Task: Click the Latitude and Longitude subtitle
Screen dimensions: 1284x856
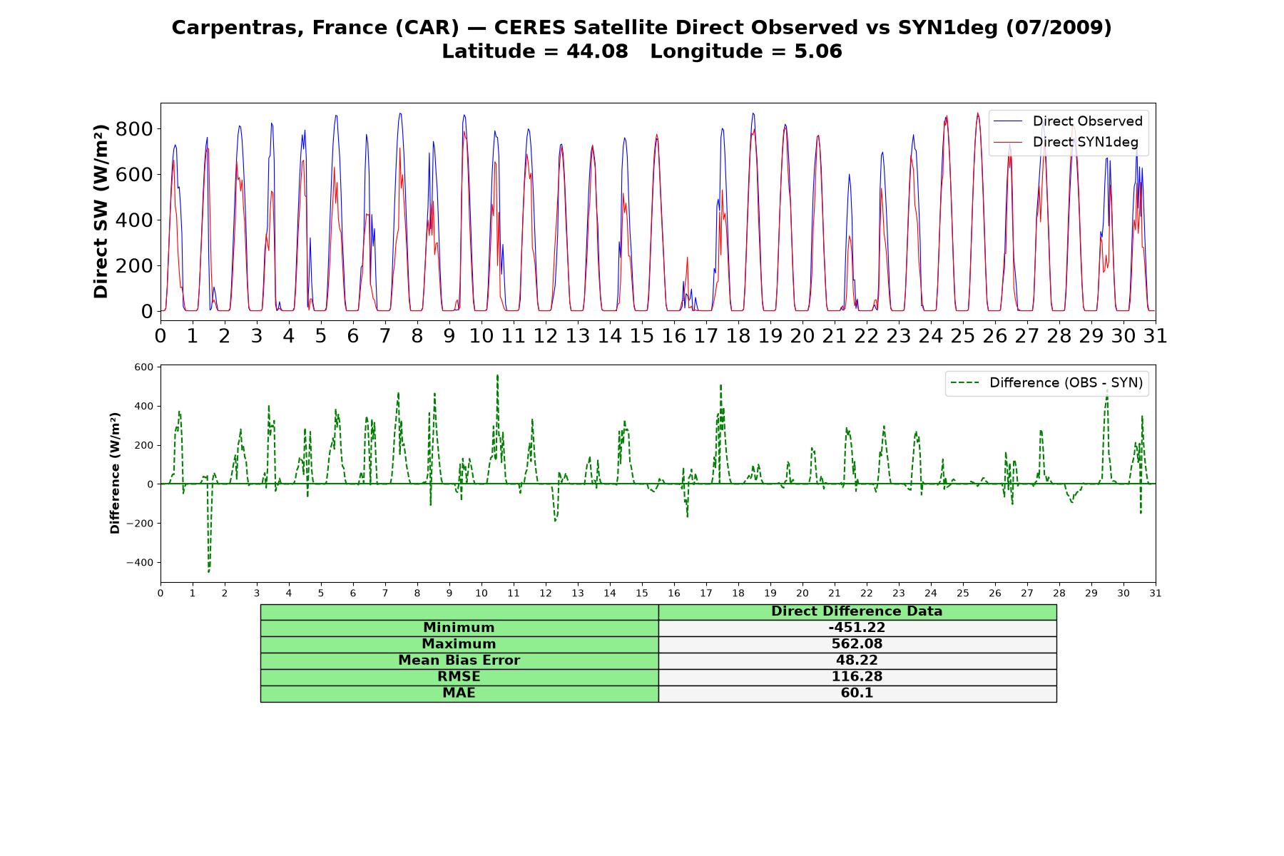Action: [642, 51]
